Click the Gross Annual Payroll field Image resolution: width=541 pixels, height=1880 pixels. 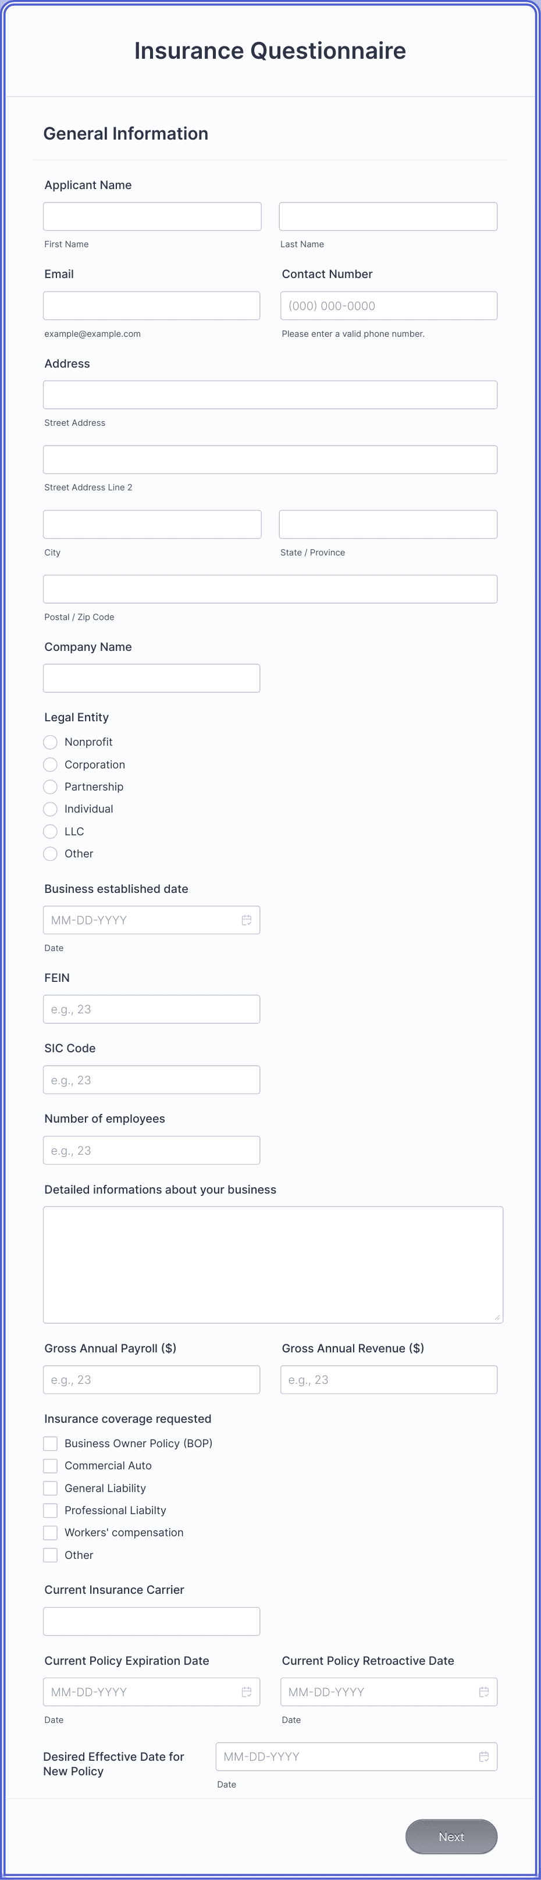click(x=152, y=1379)
